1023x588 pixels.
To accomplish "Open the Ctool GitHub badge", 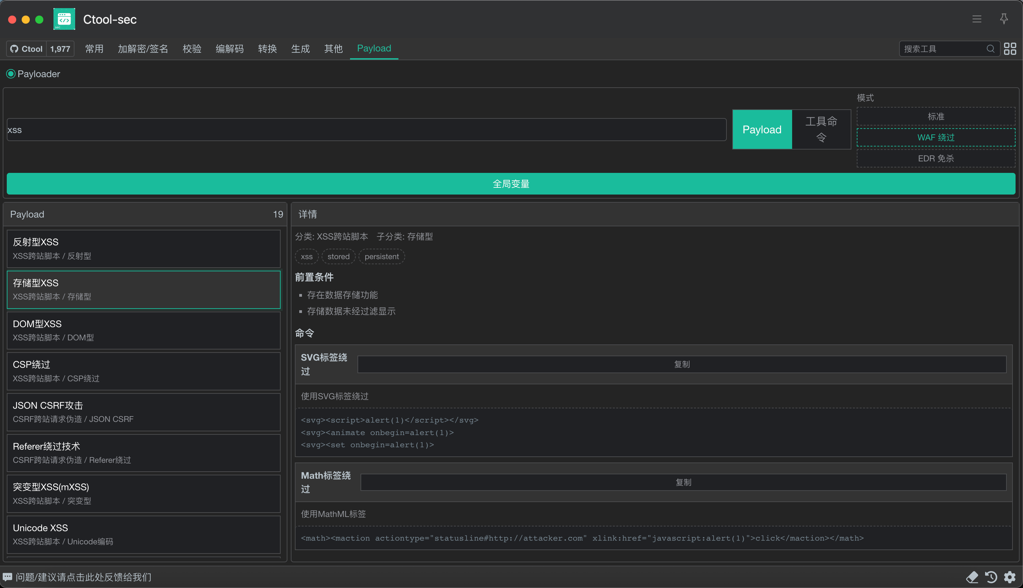I will (x=27, y=49).
